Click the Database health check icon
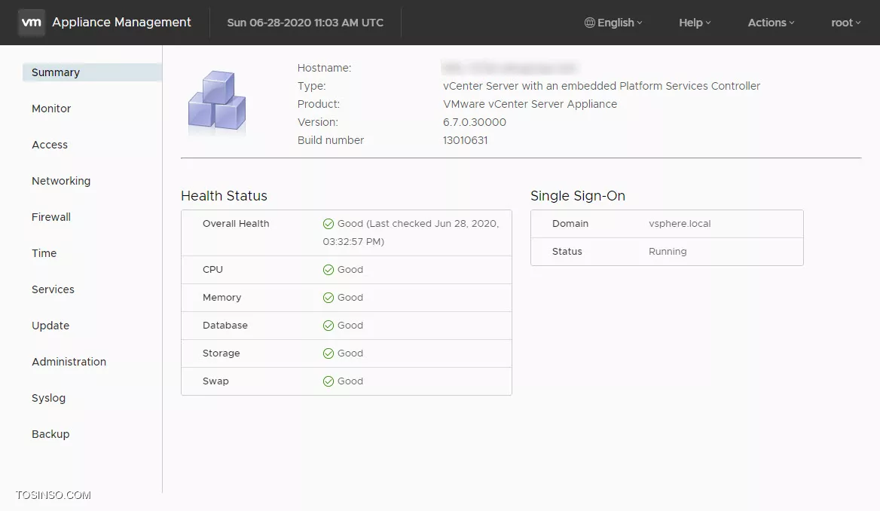Screen dimensions: 880x511 (328, 326)
